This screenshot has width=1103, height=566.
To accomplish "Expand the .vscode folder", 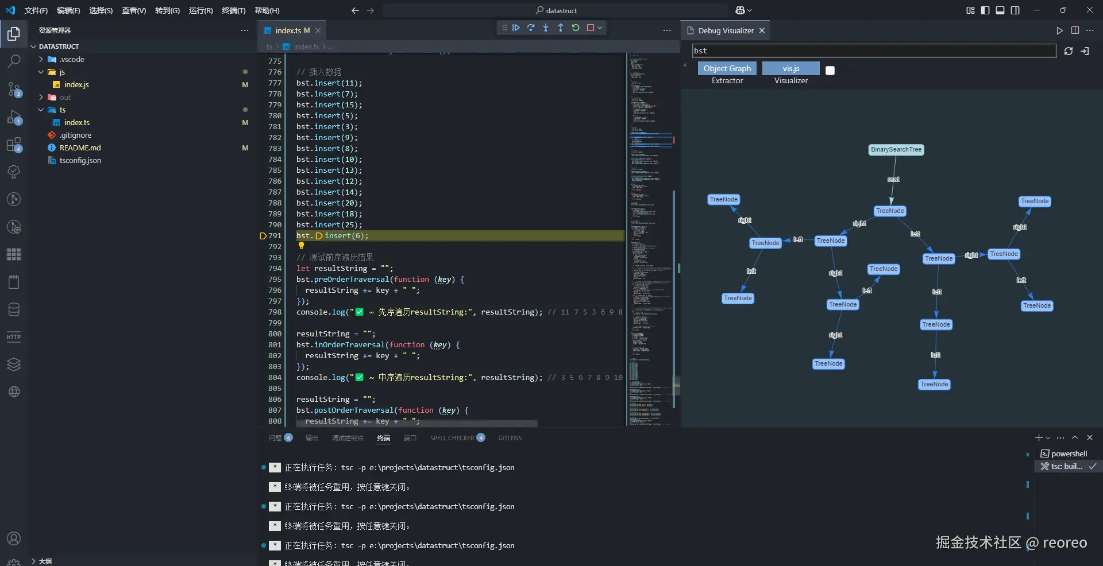I will [x=72, y=59].
